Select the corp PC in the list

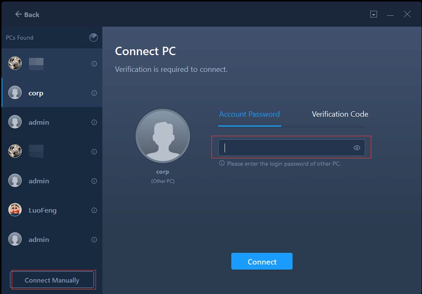click(52, 93)
